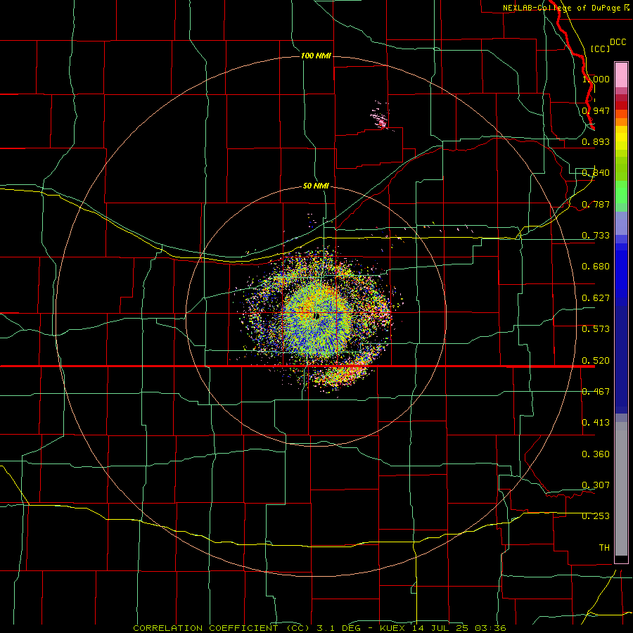The width and height of the screenshot is (633, 633).
Task: Click the 0.307 color scale value
Action: [596, 485]
